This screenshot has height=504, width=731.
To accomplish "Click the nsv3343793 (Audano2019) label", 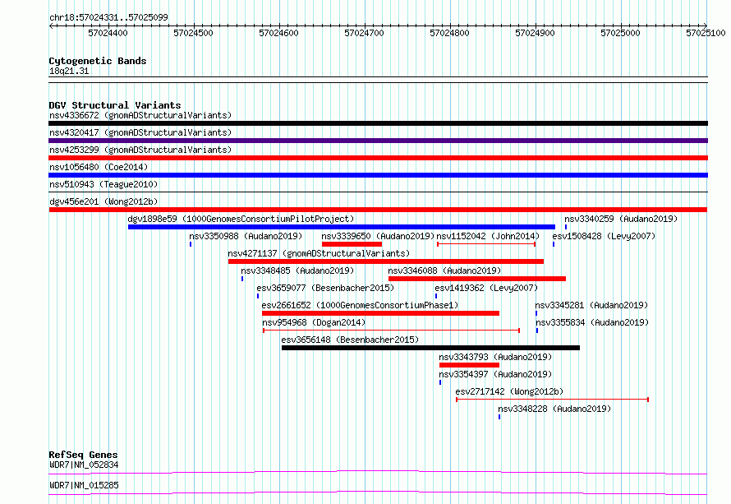I will click(x=495, y=357).
